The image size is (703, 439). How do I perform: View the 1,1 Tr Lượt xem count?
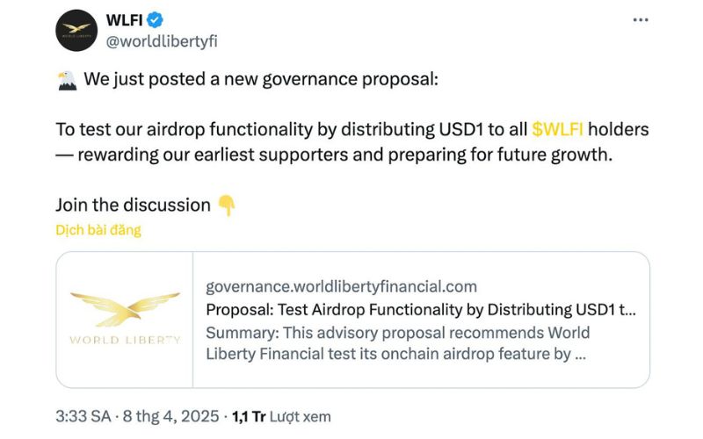[281, 416]
